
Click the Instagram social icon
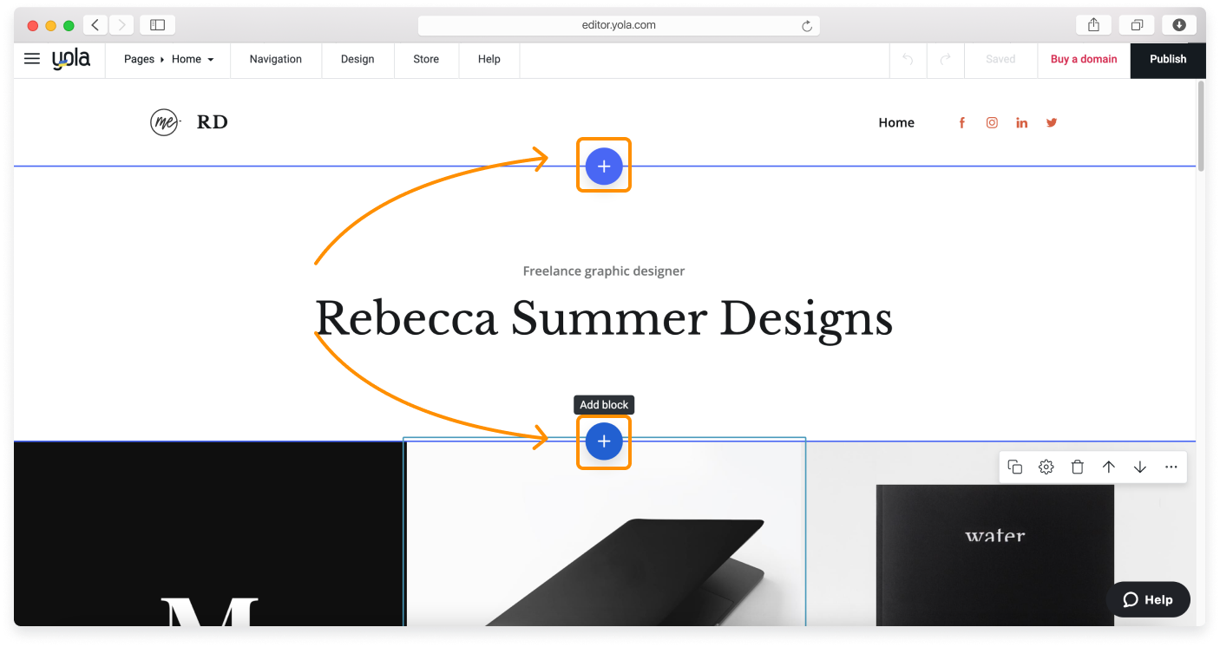(992, 123)
